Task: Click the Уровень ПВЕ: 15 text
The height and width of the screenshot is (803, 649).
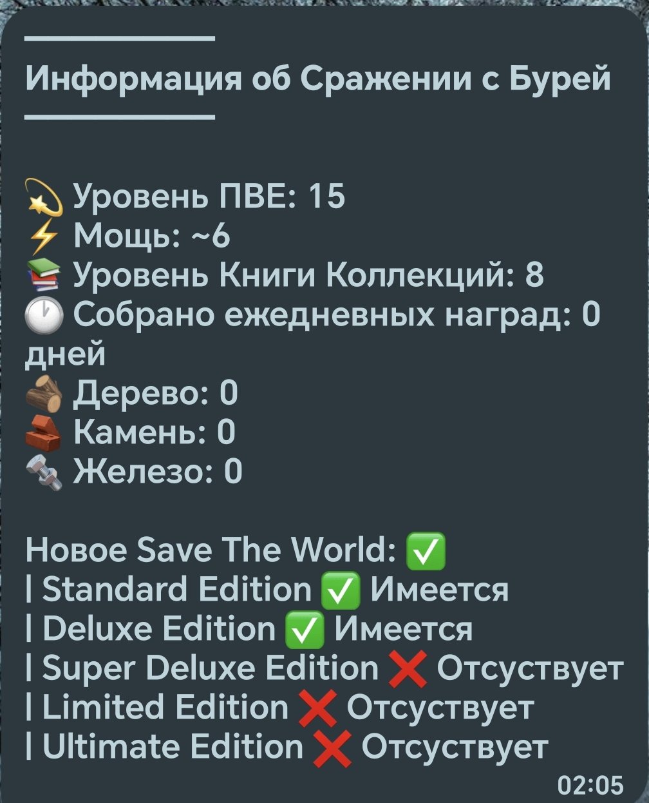Action: click(209, 197)
